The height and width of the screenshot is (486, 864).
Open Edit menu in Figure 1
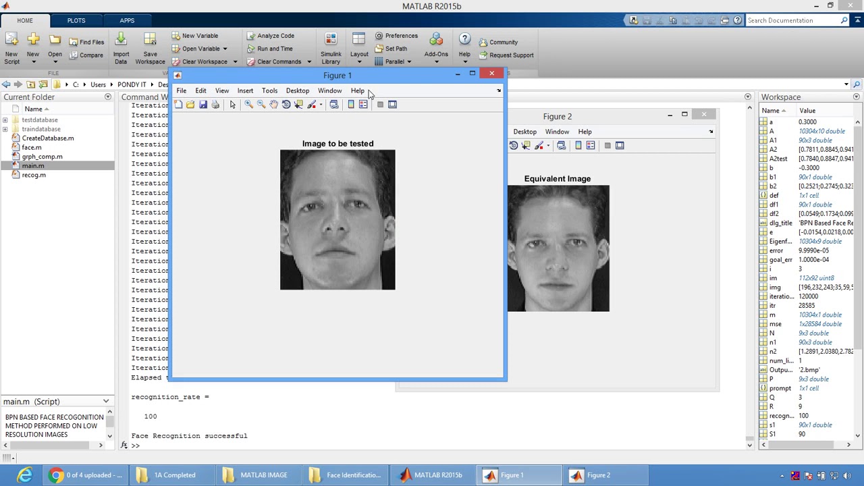tap(200, 90)
